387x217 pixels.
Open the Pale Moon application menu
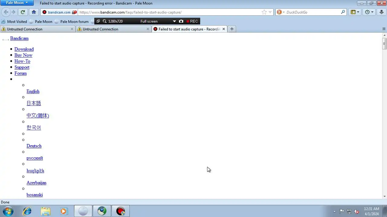[17, 3]
